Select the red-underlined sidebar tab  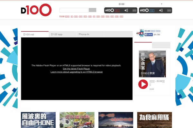click(143, 45)
